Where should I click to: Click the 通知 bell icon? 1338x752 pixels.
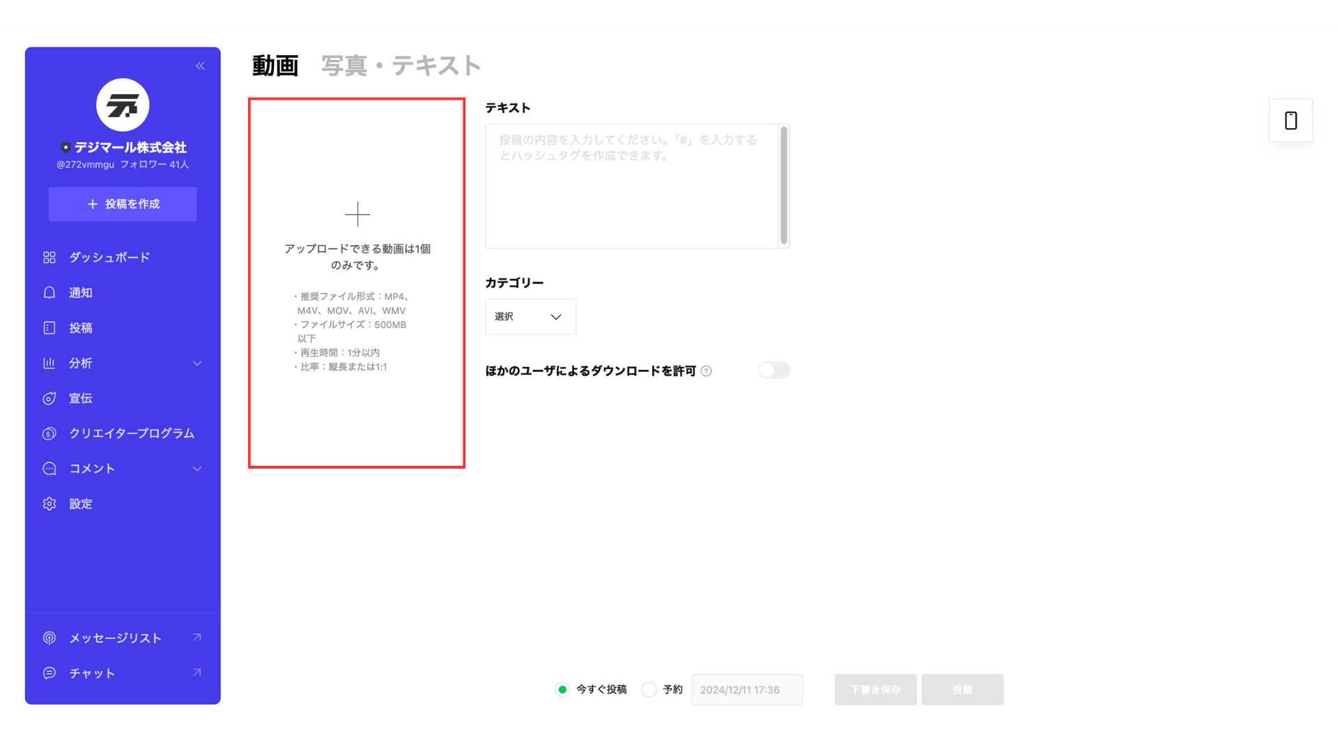coord(49,293)
